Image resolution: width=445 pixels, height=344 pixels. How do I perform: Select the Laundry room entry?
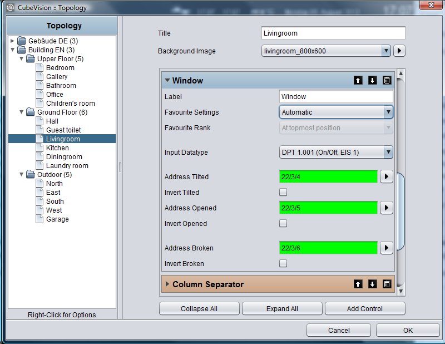tap(67, 166)
